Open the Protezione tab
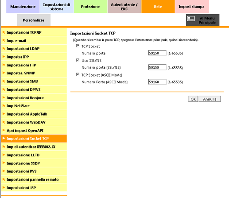 click(90, 7)
